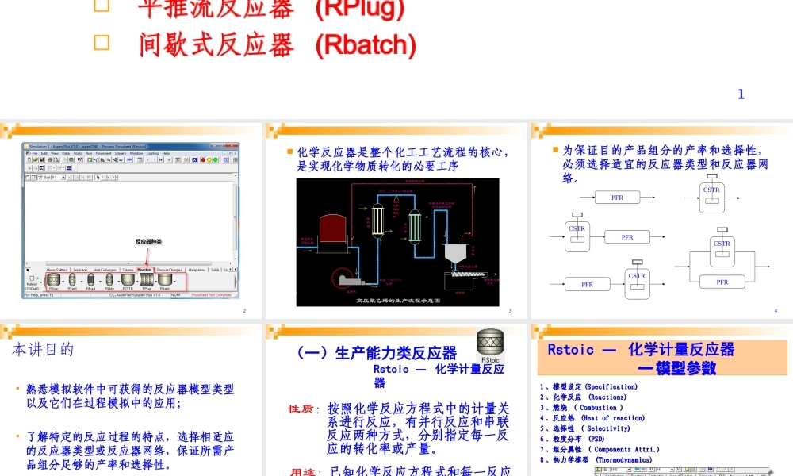Open the CSTR and PFR network slide
793x476 pixels.
[x=662, y=221]
